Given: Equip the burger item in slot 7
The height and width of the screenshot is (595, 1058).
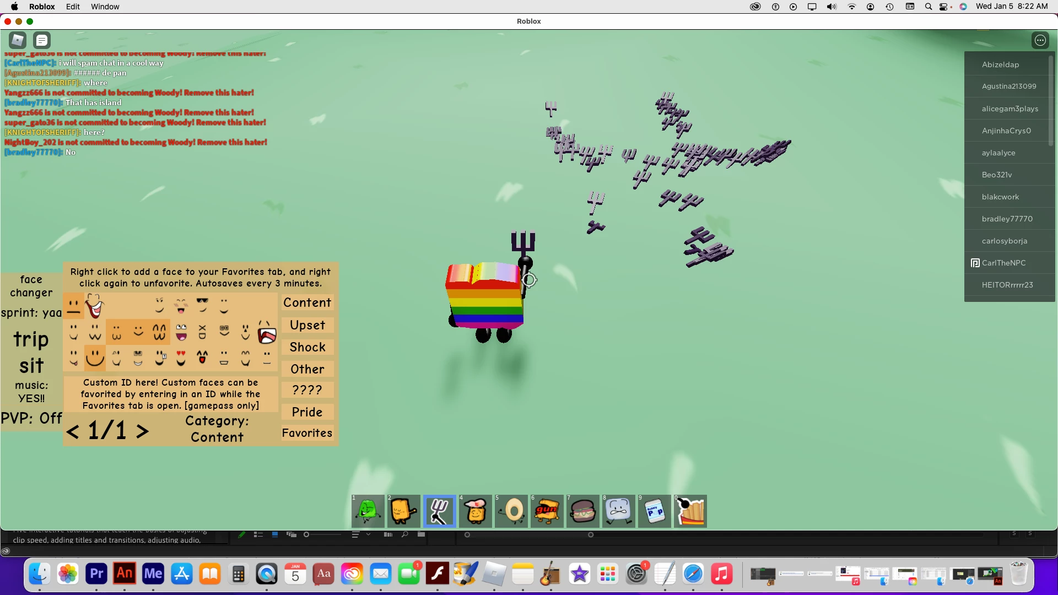Looking at the screenshot, I should click(583, 511).
